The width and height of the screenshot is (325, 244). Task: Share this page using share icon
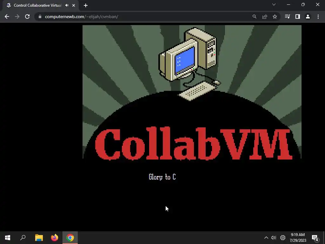pyautogui.click(x=265, y=17)
